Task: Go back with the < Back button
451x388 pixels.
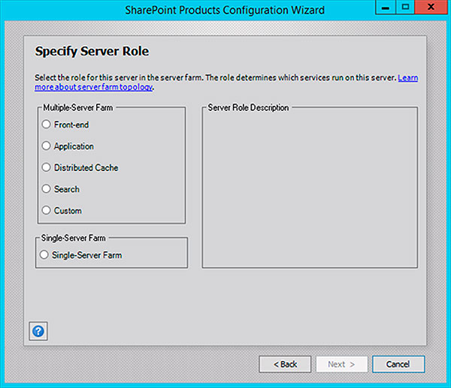Action: [285, 364]
